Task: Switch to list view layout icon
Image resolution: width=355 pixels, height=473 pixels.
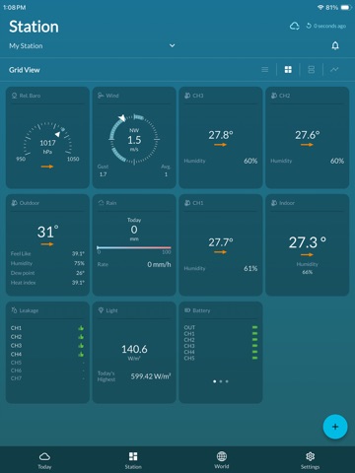Action: point(264,70)
